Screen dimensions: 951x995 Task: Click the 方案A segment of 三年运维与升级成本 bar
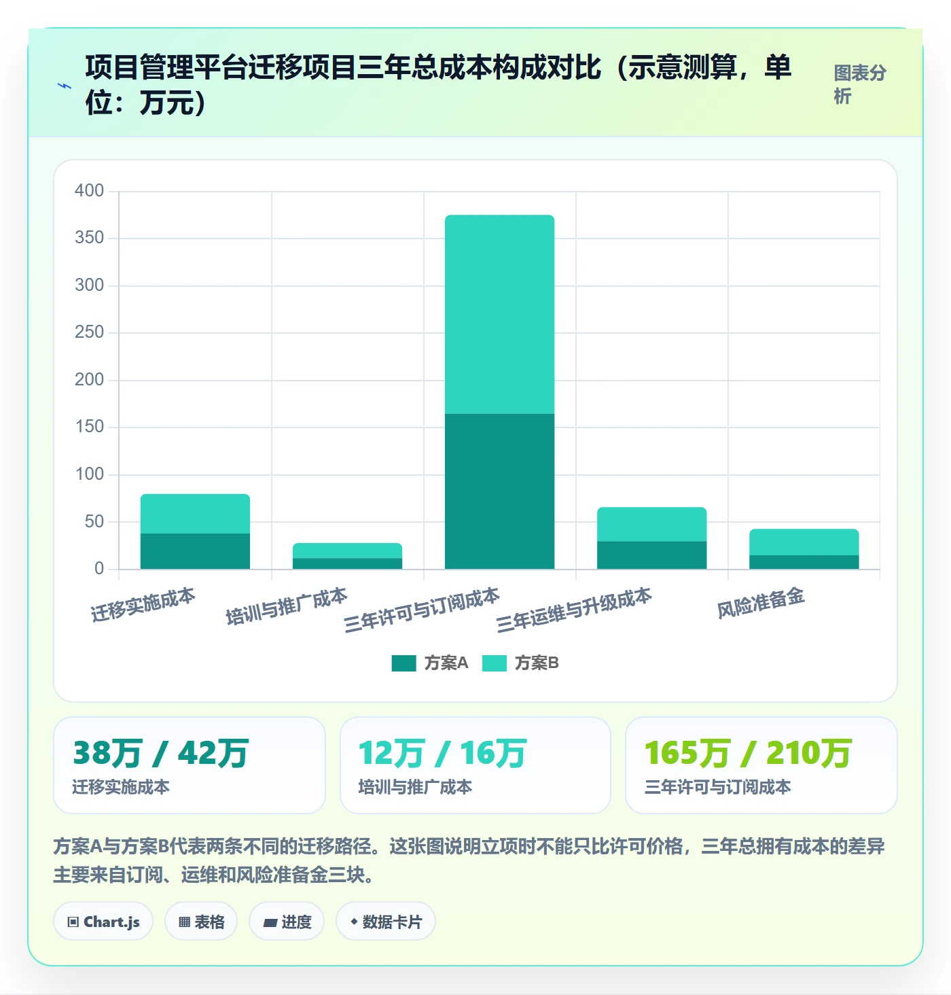click(652, 555)
